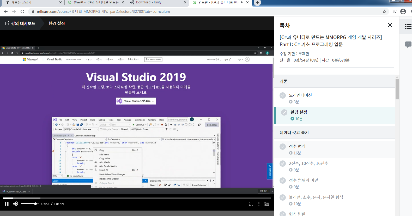Mute the video volume speaker icon

tap(16, 204)
